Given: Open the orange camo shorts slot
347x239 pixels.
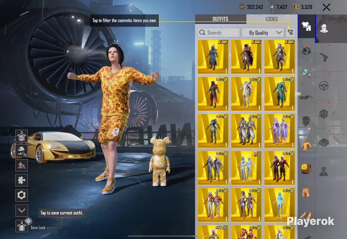Looking at the screenshot, I should pos(306,193).
